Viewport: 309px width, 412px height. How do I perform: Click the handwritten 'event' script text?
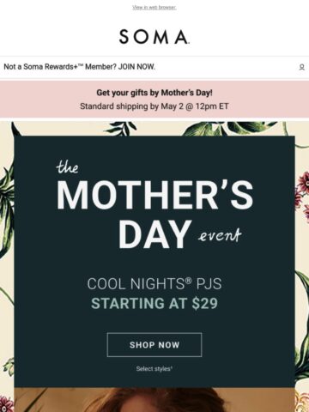click(x=220, y=236)
